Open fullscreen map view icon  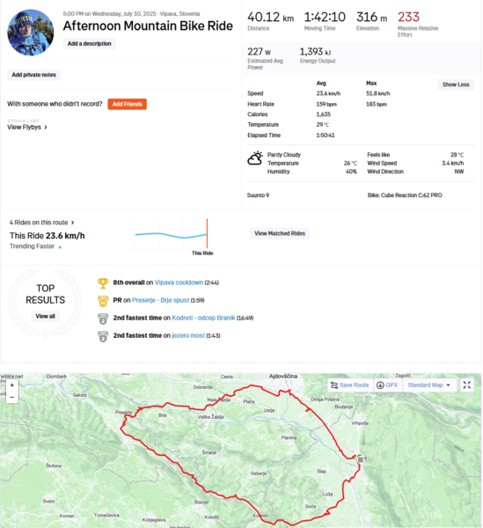[467, 385]
